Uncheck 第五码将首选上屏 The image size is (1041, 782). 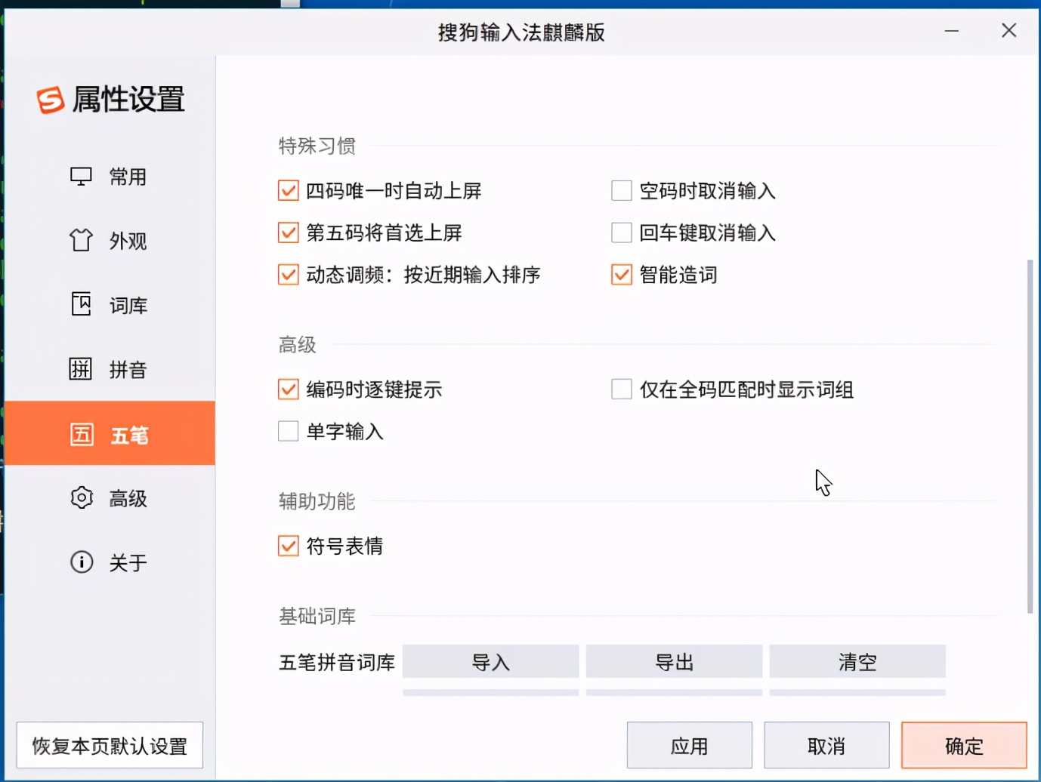pyautogui.click(x=289, y=232)
